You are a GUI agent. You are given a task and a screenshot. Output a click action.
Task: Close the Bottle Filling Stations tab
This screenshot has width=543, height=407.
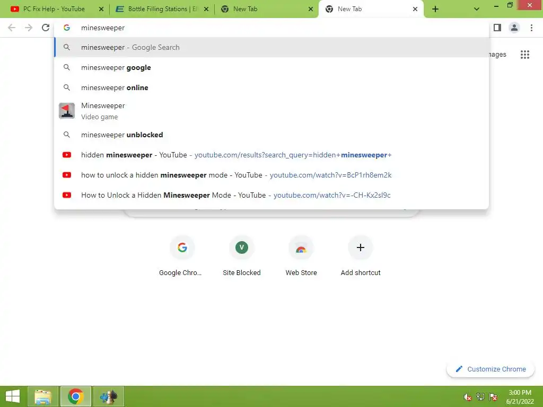pos(206,10)
